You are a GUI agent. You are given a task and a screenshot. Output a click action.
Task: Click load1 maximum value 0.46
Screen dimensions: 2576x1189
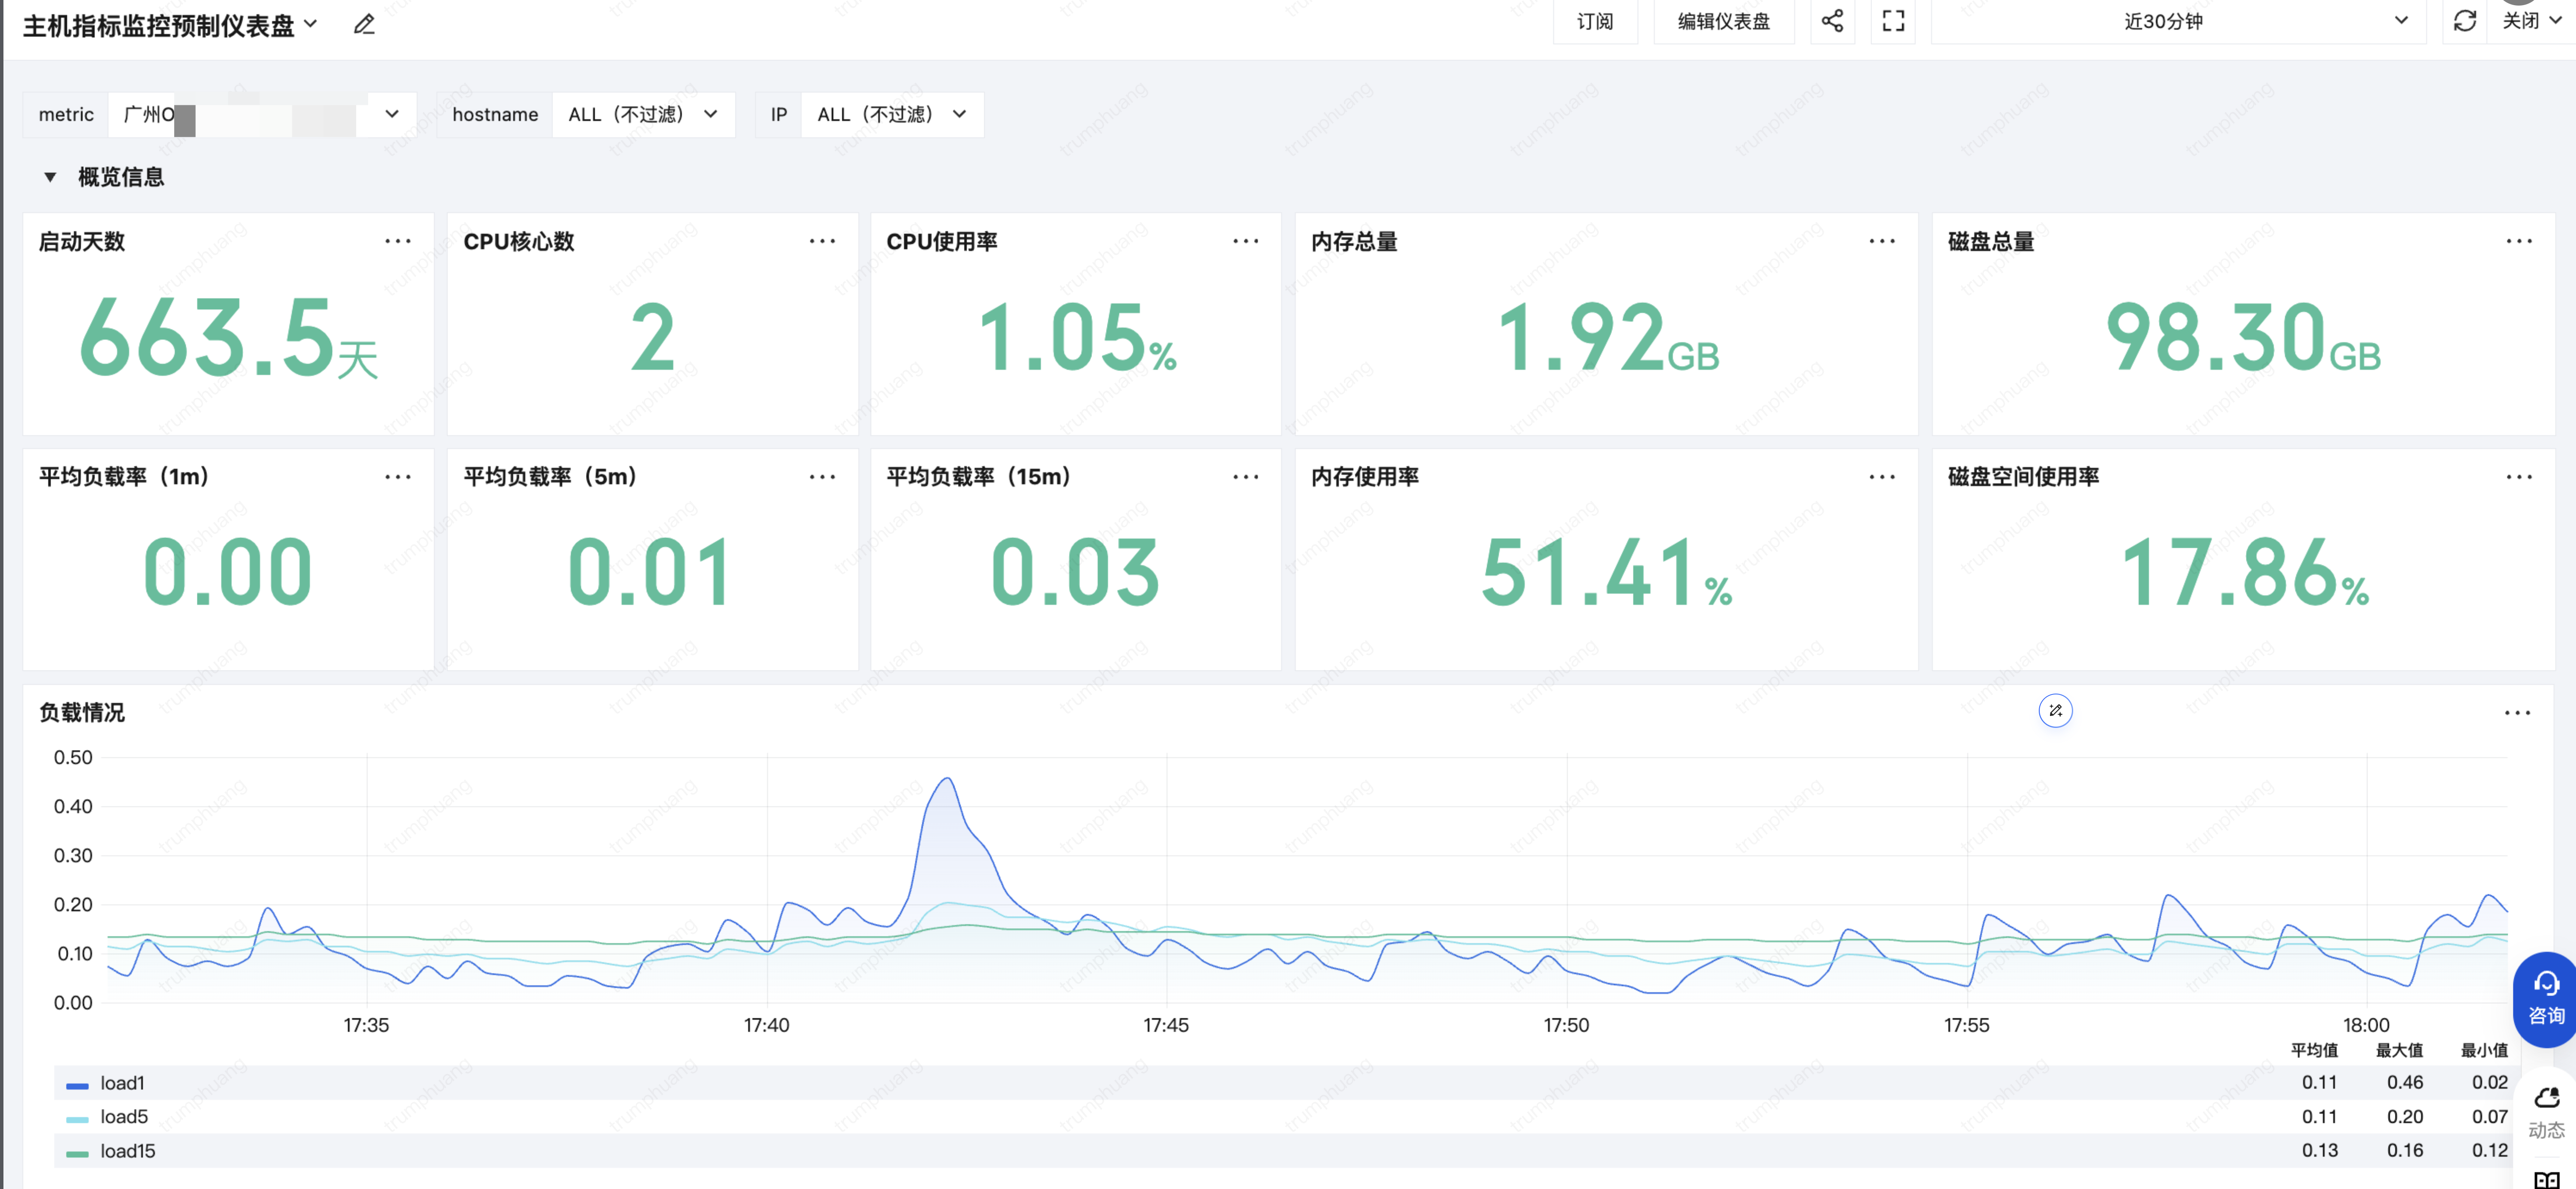click(x=2404, y=1082)
